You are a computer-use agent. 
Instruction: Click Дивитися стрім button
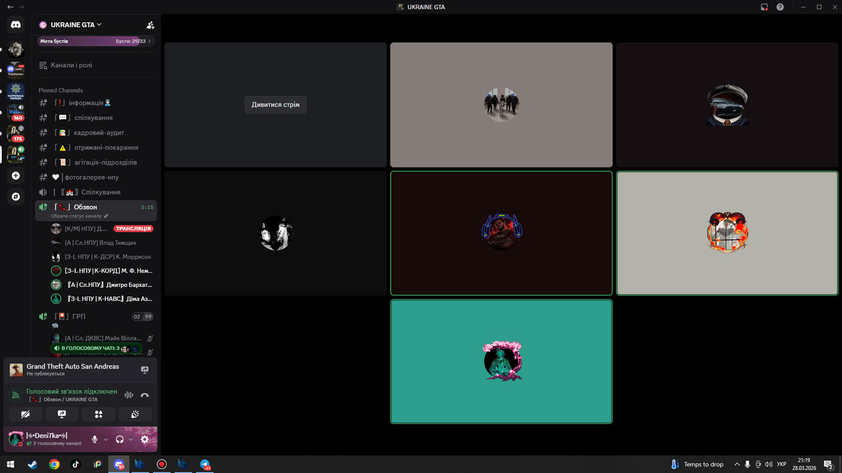(x=276, y=104)
